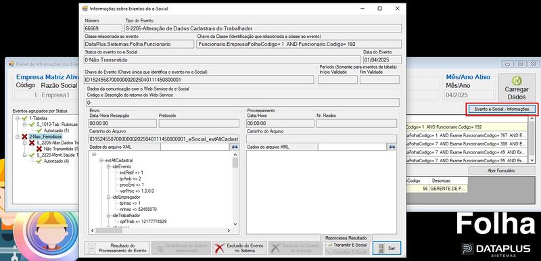Screen dimensions: 541x261
Task: Click XML tree vertical scrollbar up arrow
Action: (x=235, y=154)
